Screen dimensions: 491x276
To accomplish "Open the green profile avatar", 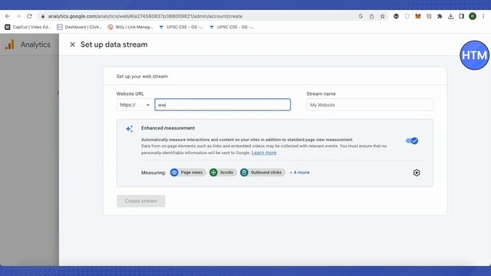I will point(473,16).
